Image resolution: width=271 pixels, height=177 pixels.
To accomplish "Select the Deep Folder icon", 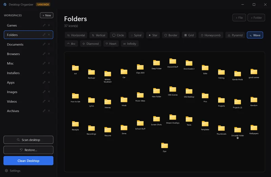I will pos(157,63).
